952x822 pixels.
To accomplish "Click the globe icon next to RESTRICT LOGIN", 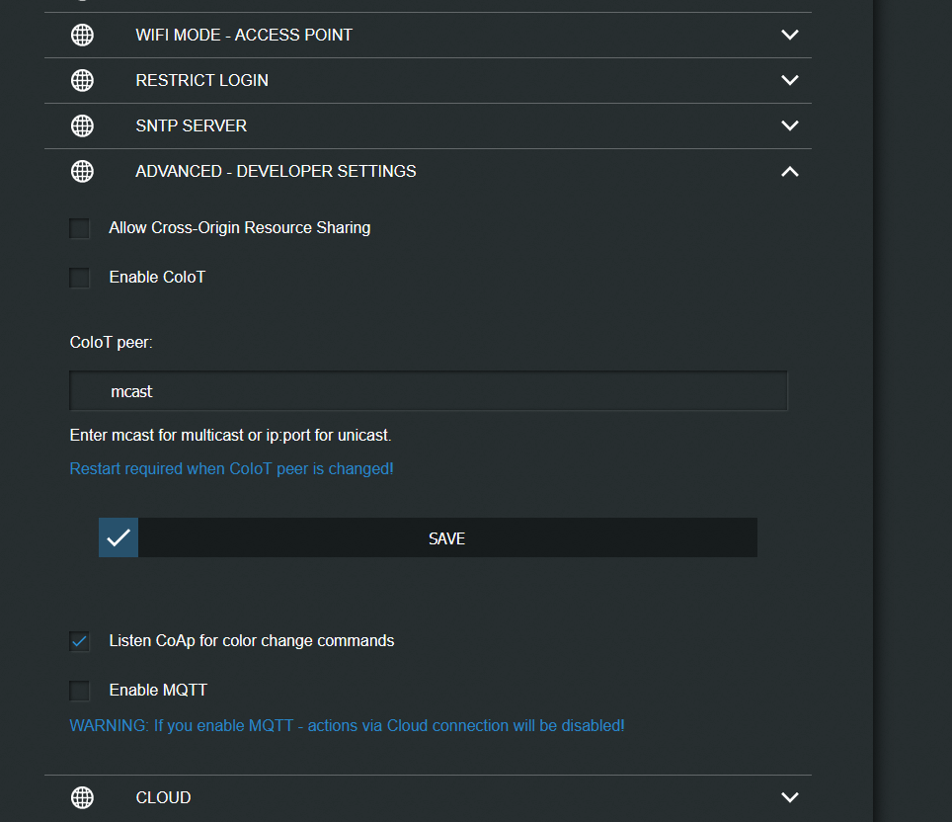I will tap(83, 80).
